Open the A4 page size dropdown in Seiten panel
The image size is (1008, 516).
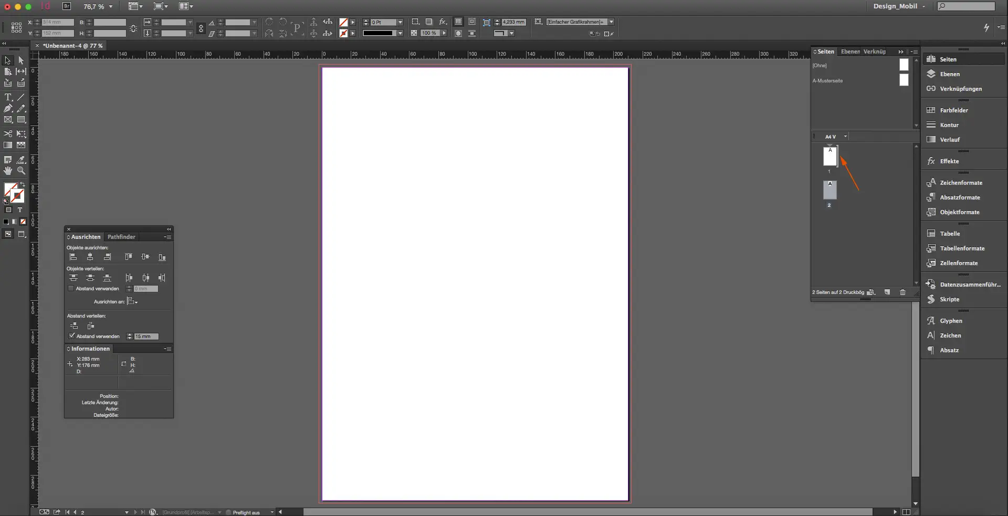[x=845, y=136]
